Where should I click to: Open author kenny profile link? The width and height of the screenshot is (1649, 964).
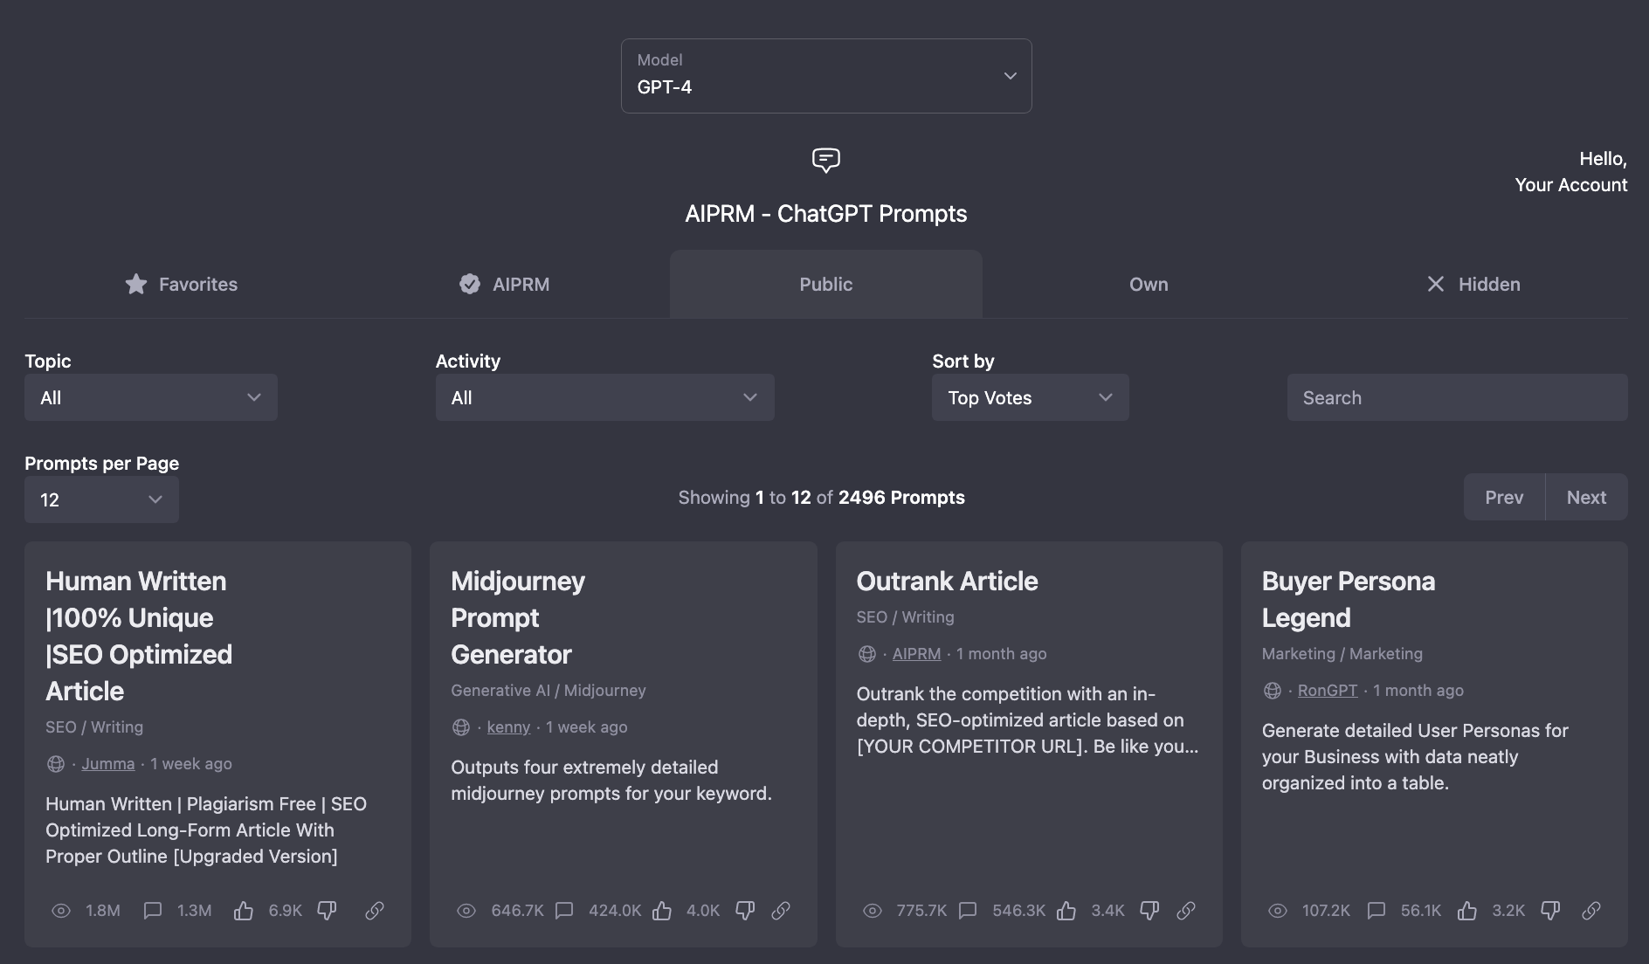click(x=508, y=727)
